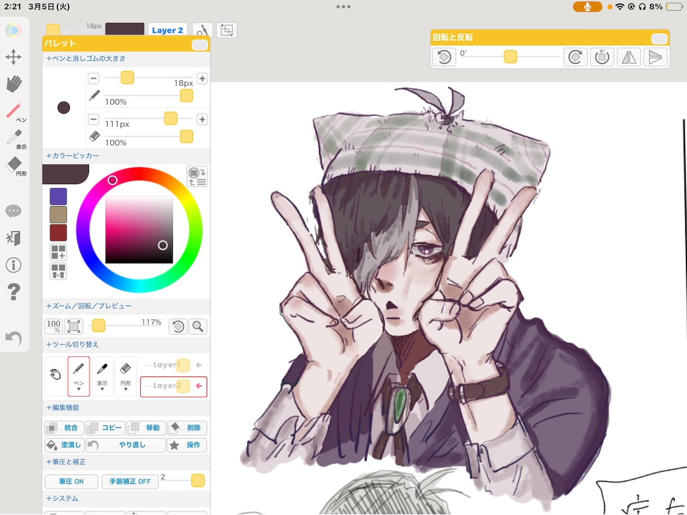
Task: Pick the dark red color swatch
Action: tap(58, 232)
